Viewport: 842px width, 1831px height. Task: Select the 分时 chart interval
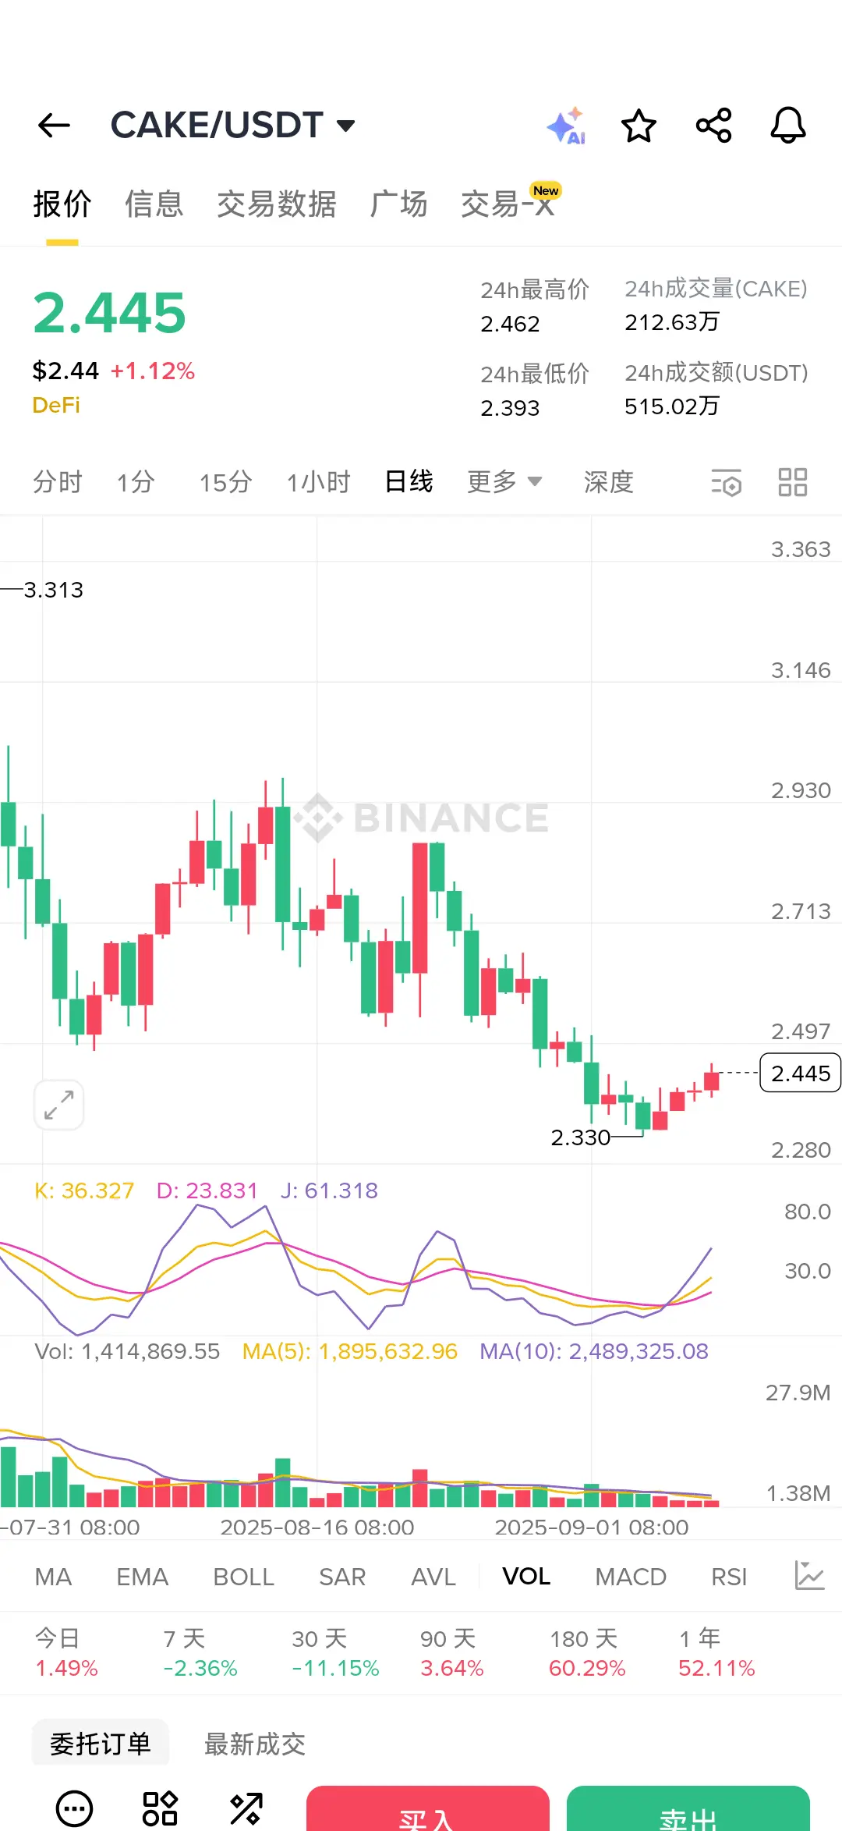(58, 482)
